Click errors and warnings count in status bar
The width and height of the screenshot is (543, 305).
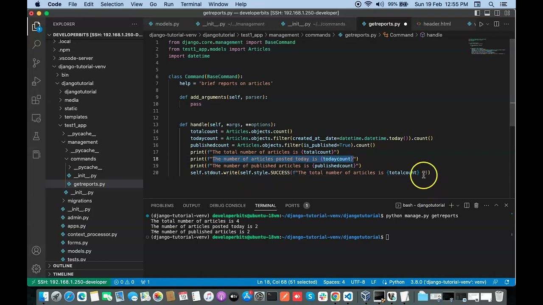click(x=124, y=282)
